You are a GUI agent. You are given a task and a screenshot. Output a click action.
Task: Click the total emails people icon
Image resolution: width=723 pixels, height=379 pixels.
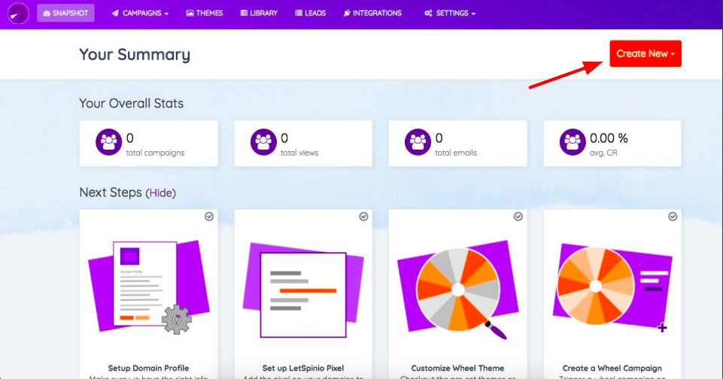pyautogui.click(x=418, y=142)
